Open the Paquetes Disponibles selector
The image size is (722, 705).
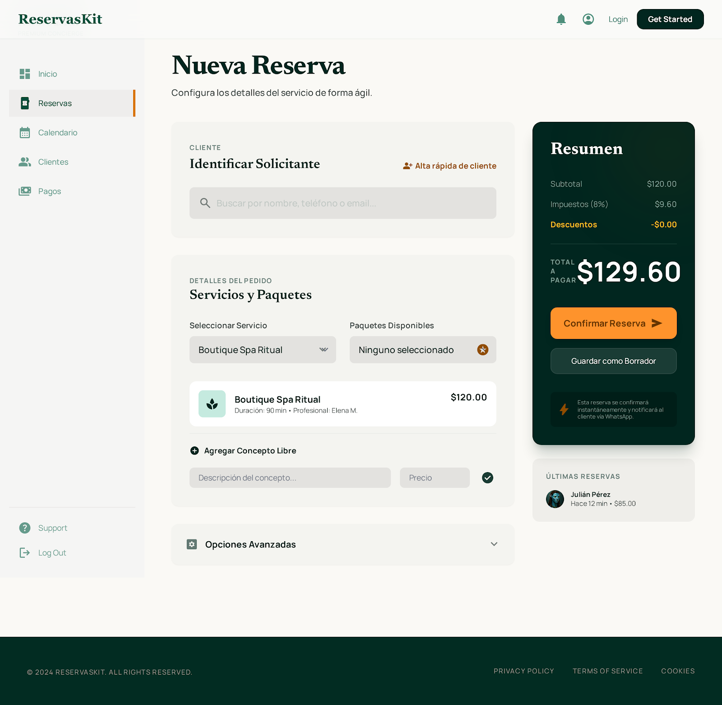coord(422,349)
